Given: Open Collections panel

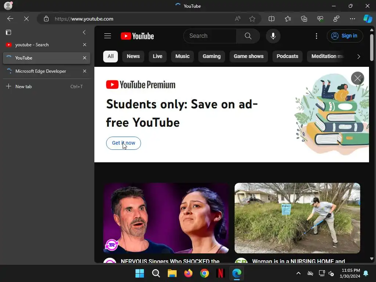Looking at the screenshot, I should pos(304,19).
